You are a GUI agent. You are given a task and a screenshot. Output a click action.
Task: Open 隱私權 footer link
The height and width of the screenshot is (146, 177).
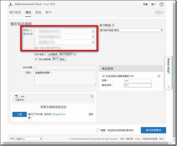point(129,139)
